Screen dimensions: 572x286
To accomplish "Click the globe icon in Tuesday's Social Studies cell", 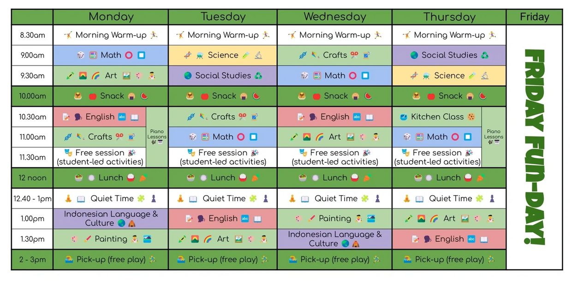I will [x=188, y=76].
